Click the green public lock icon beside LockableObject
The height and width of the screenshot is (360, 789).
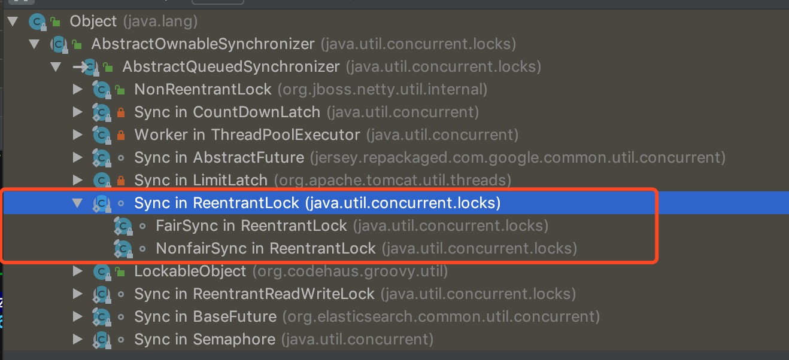(x=120, y=271)
